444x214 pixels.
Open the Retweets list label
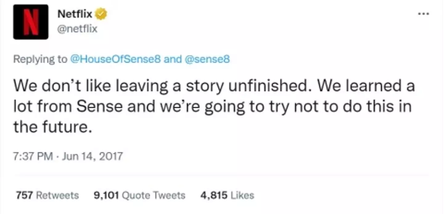57,195
